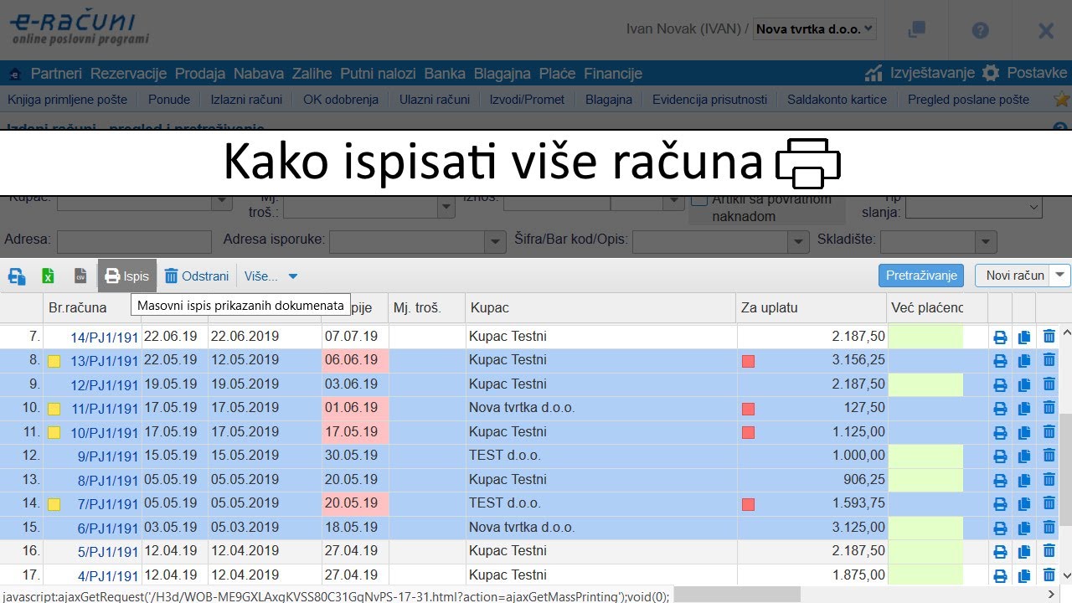The image size is (1072, 603).
Task: Open invoice link 13/PJ1/191
Action: tap(104, 361)
